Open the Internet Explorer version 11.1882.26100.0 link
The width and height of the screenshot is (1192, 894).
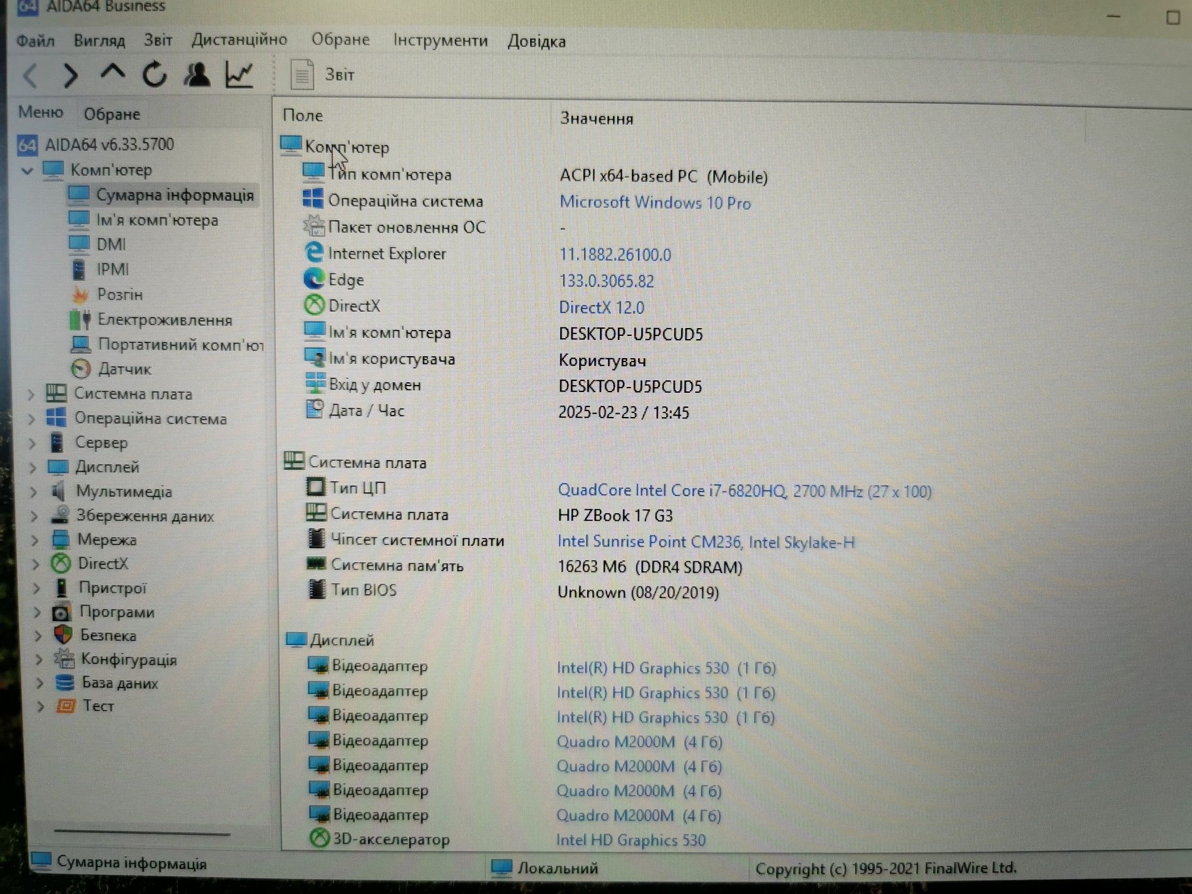point(615,255)
